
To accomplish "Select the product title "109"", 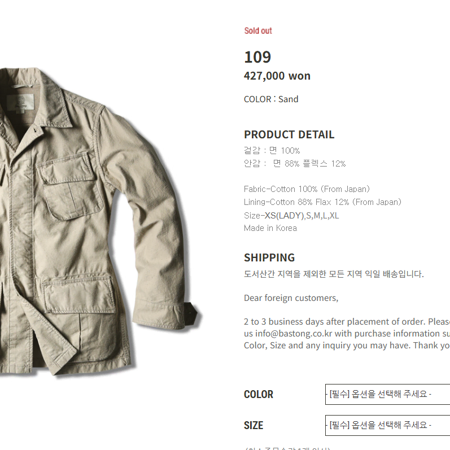I will coord(257,57).
